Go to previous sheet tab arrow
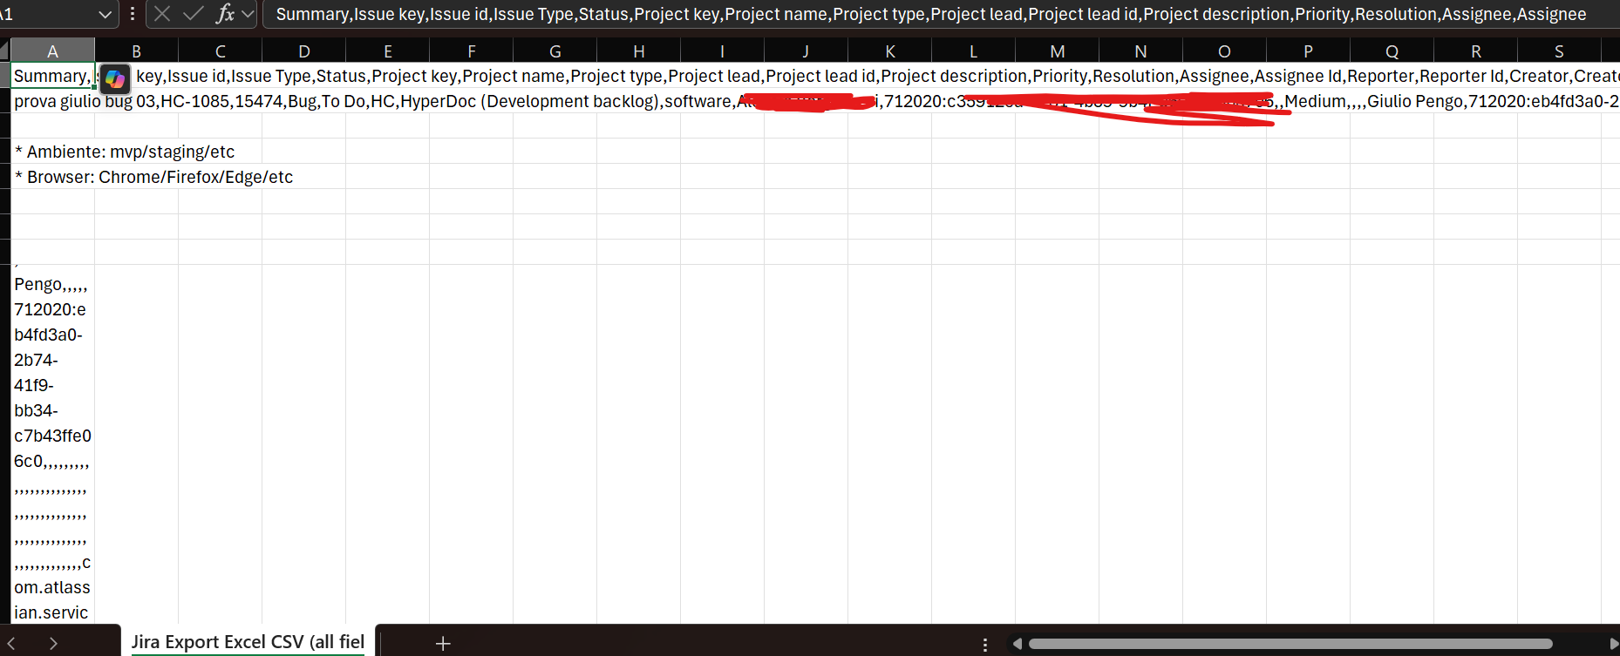 point(11,643)
